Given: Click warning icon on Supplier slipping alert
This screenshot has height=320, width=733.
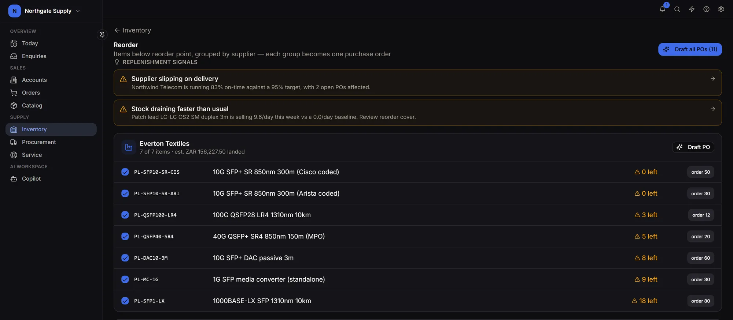Looking at the screenshot, I should [x=124, y=79].
